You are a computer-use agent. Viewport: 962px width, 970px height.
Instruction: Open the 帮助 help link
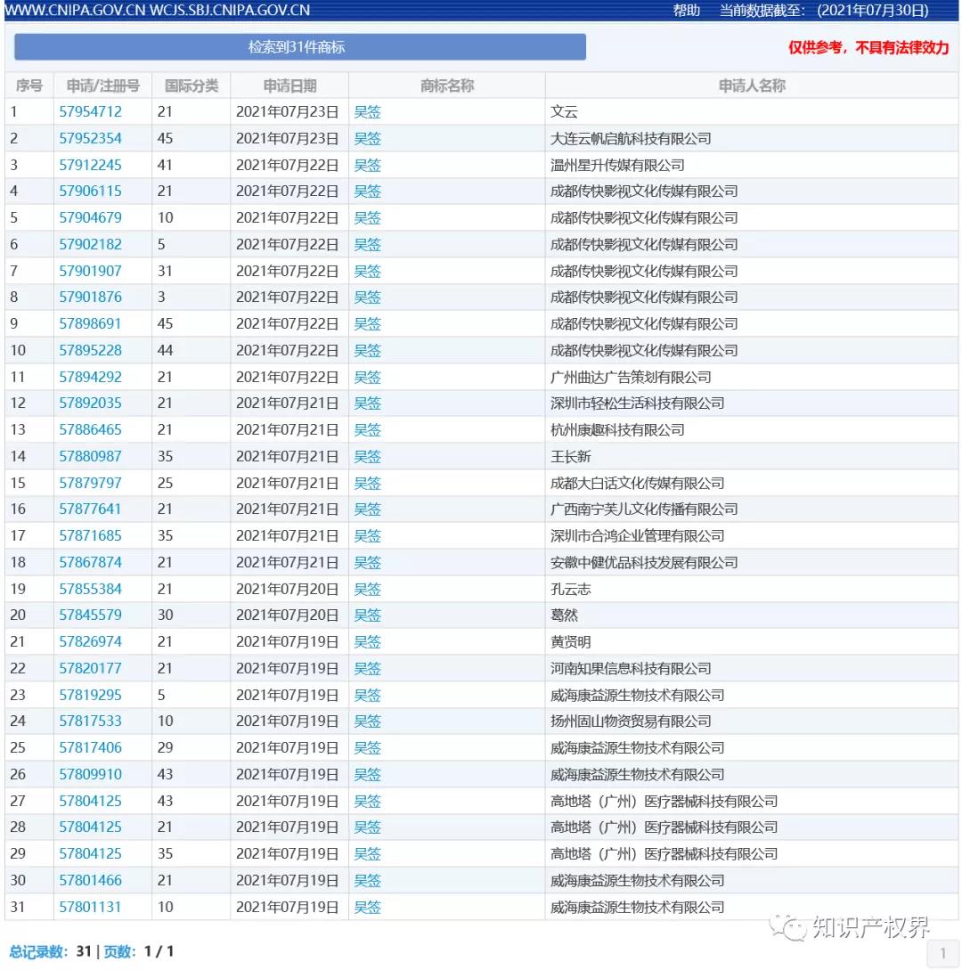coord(686,10)
